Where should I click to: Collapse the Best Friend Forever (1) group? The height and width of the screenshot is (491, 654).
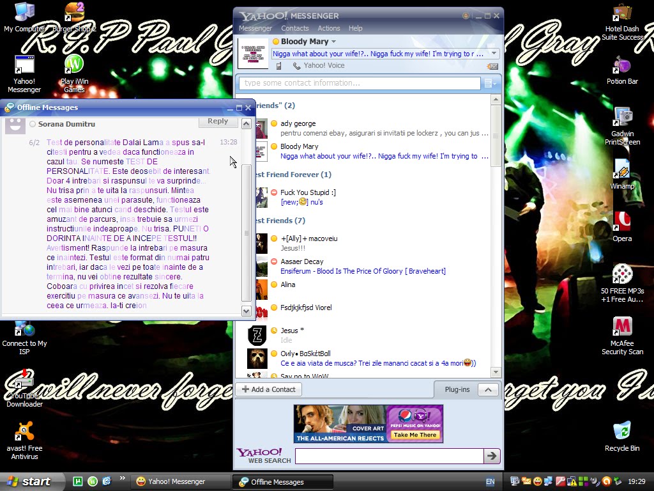pos(293,175)
